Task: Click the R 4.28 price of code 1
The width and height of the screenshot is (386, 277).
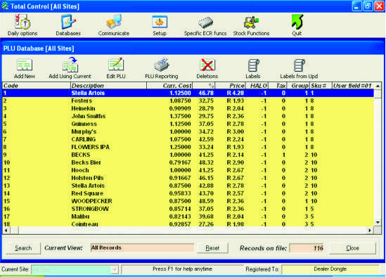Action: tap(236, 93)
